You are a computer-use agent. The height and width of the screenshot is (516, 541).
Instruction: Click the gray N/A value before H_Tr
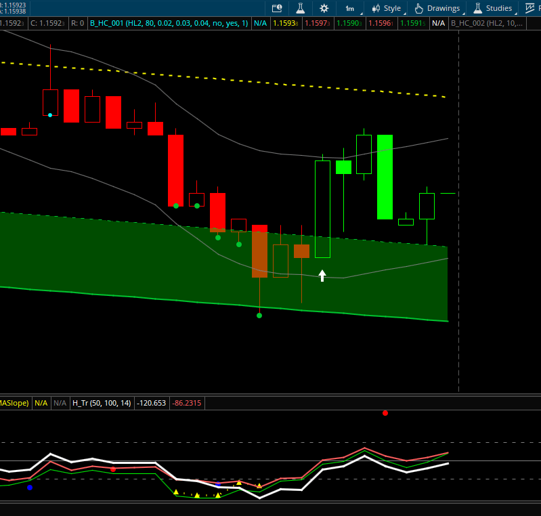(x=60, y=403)
